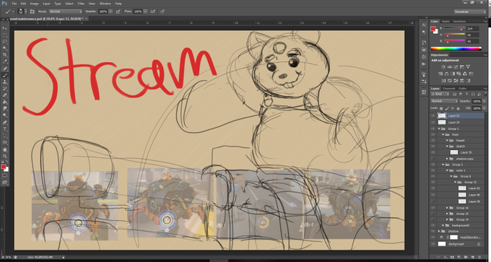Open the Image menu
This screenshot has height=262, width=491.
pyautogui.click(x=34, y=4)
